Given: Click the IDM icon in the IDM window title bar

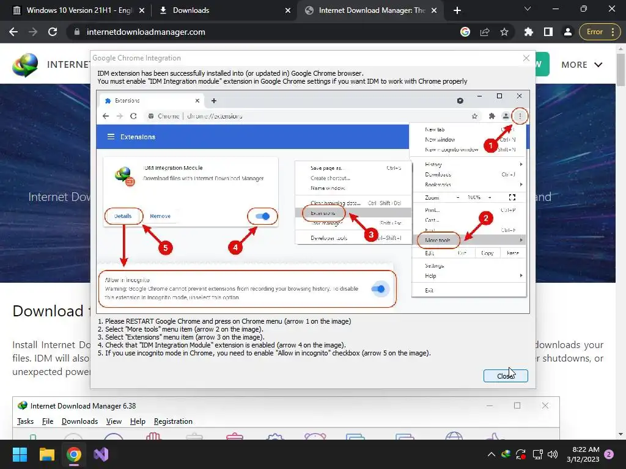Looking at the screenshot, I should tap(23, 405).
